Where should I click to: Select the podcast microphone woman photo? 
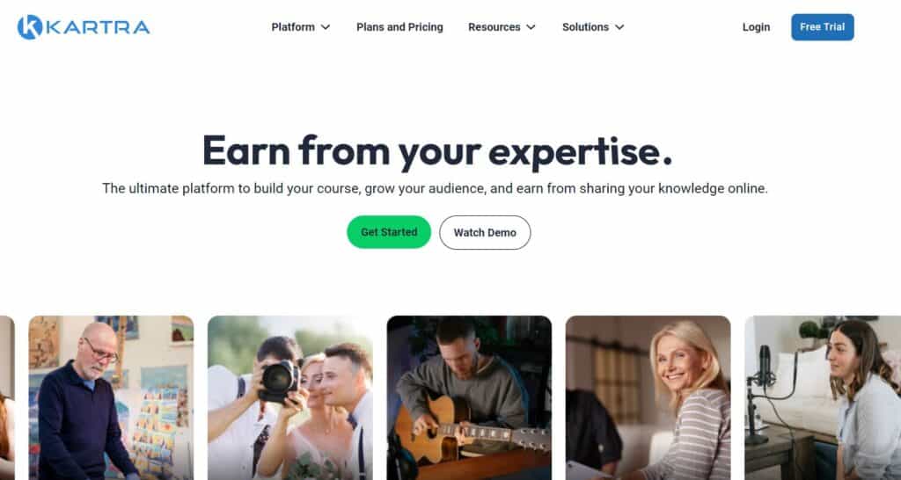[823, 397]
